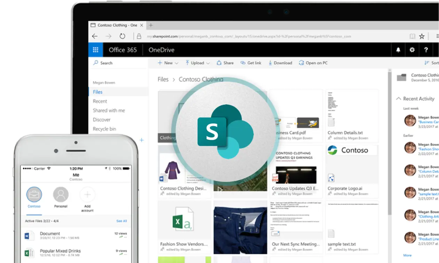Open the "Fashion Sho" activity link
The width and height of the screenshot is (439, 263).
[x=429, y=149]
